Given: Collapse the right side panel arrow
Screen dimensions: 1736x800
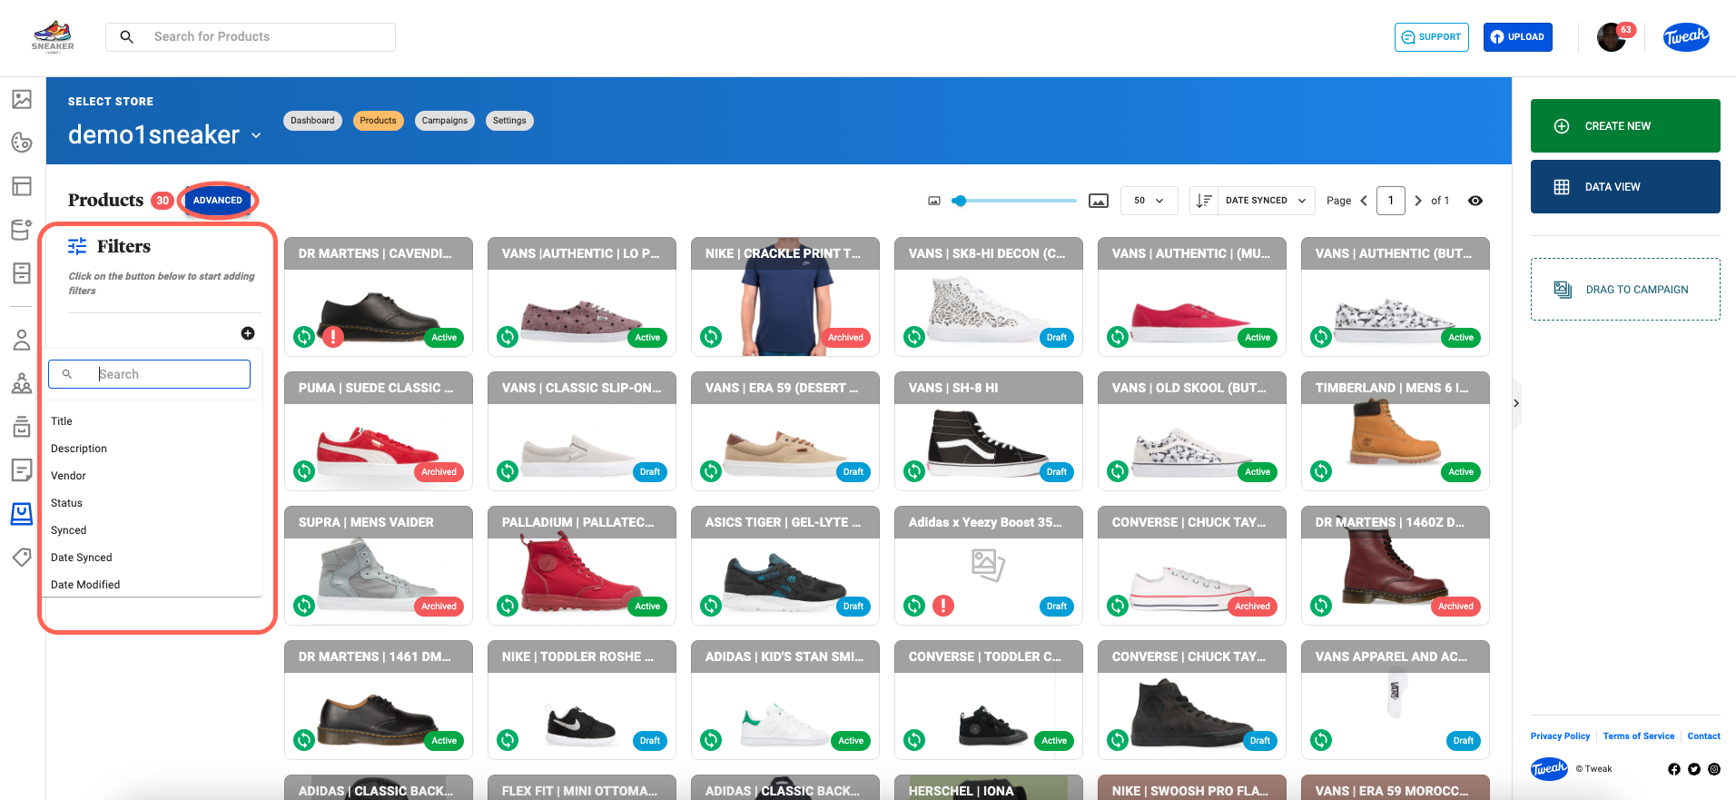Looking at the screenshot, I should pyautogui.click(x=1515, y=403).
